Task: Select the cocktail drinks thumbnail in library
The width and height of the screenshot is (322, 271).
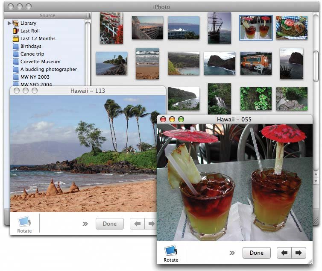Action: coord(256,28)
